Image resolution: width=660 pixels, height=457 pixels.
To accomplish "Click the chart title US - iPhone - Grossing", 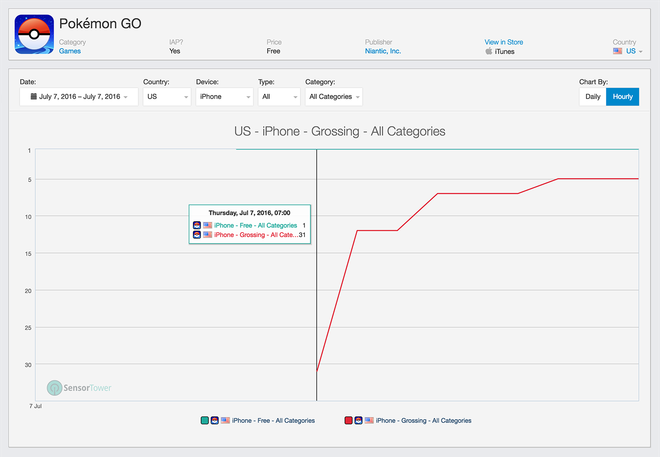I will pyautogui.click(x=340, y=132).
